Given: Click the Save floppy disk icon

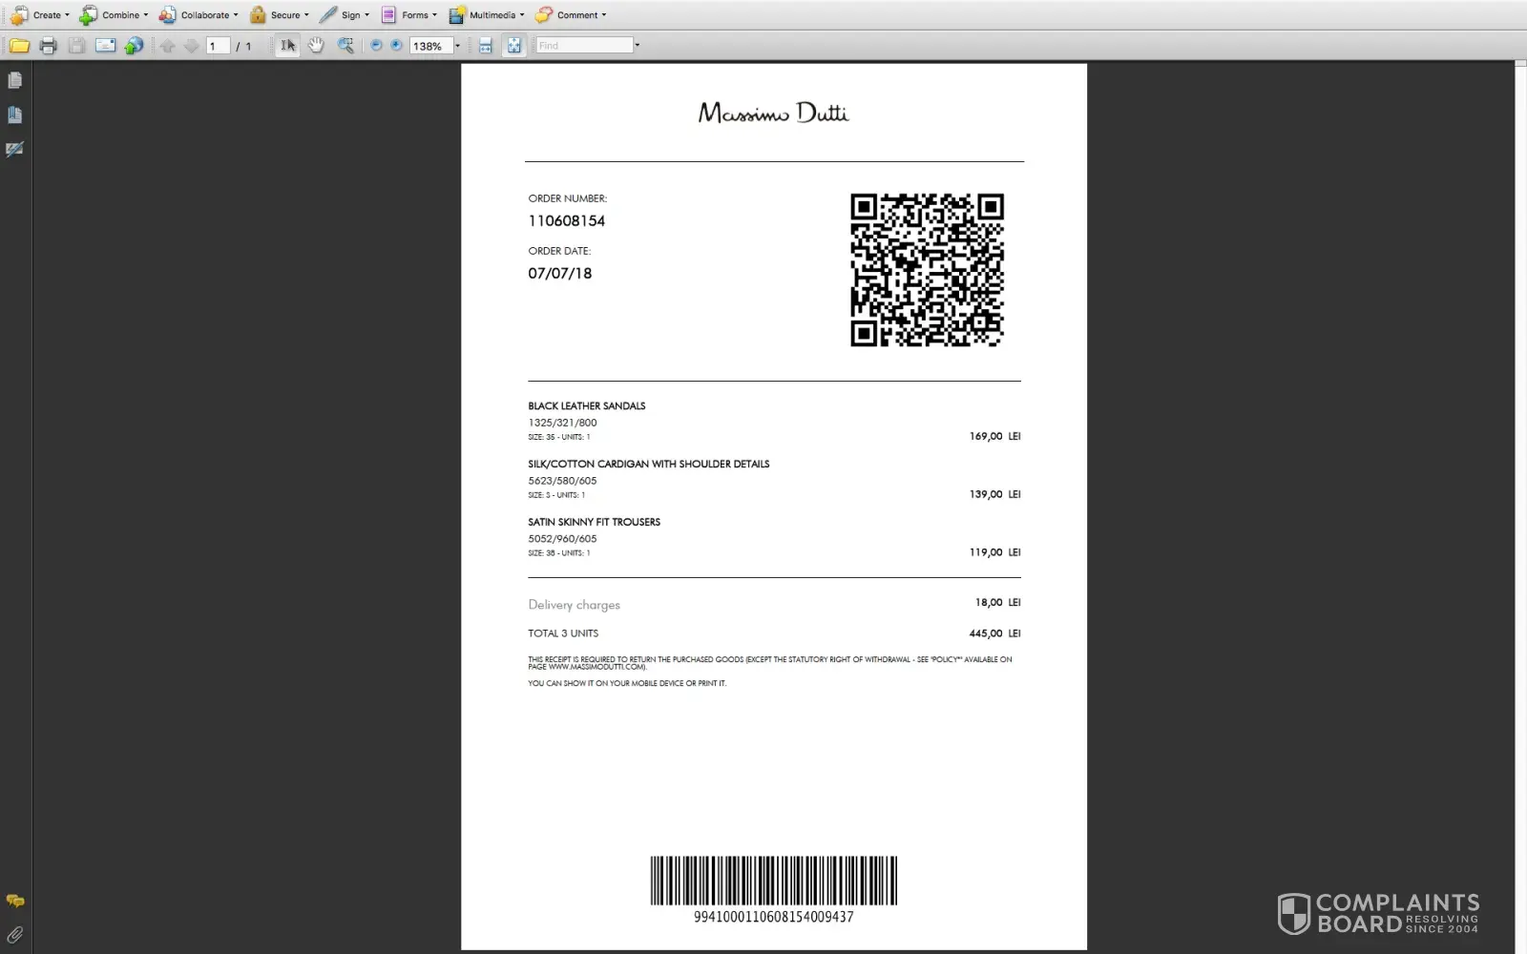Looking at the screenshot, I should pos(77,46).
